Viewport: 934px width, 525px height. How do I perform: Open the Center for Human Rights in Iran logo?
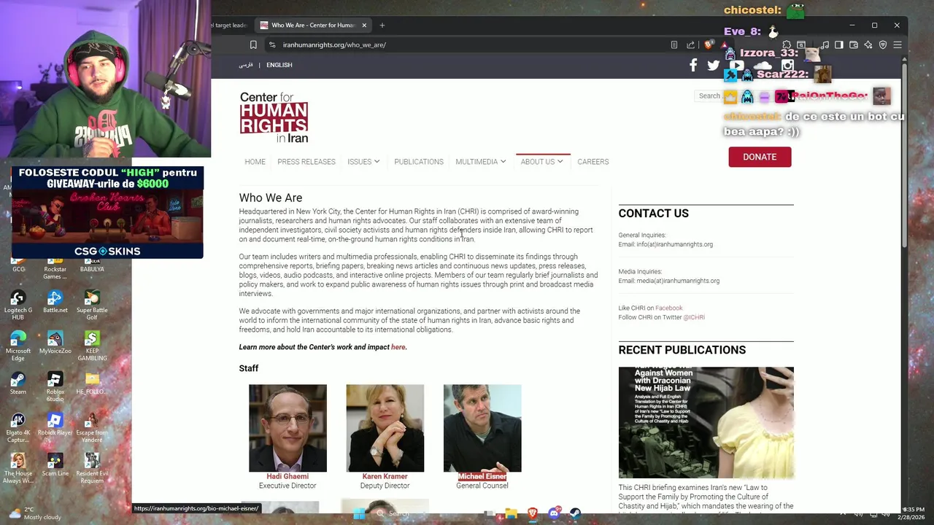274,117
